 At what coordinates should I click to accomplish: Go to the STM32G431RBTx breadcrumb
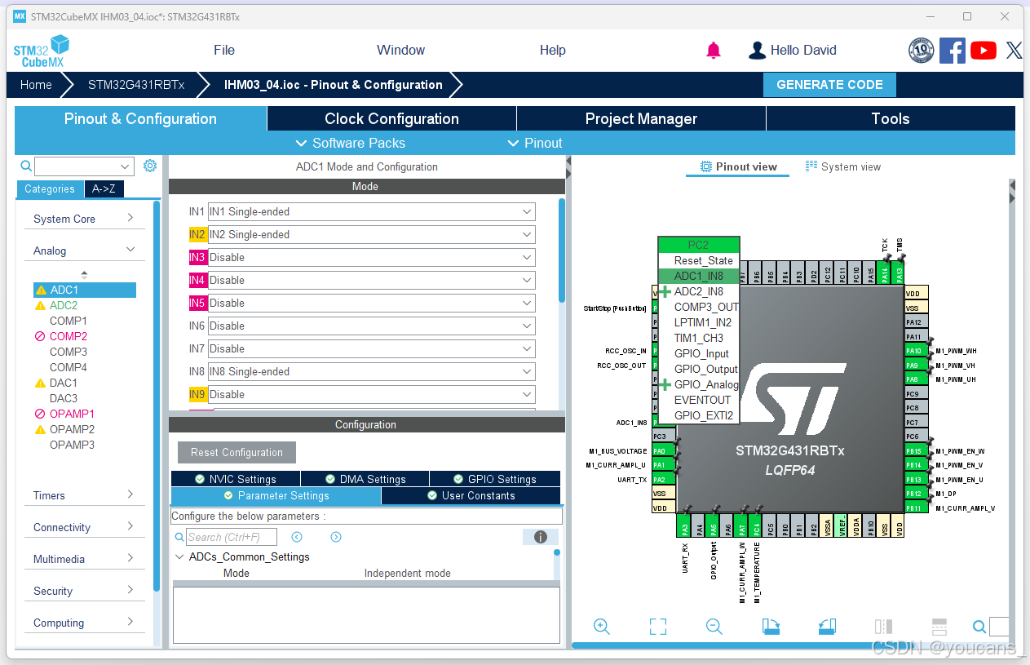pyautogui.click(x=136, y=85)
